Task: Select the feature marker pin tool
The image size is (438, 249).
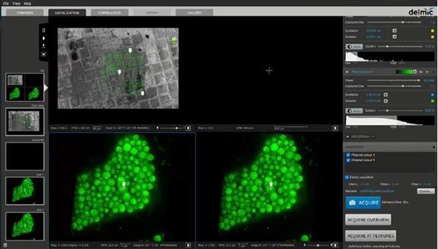Action: tap(43, 38)
